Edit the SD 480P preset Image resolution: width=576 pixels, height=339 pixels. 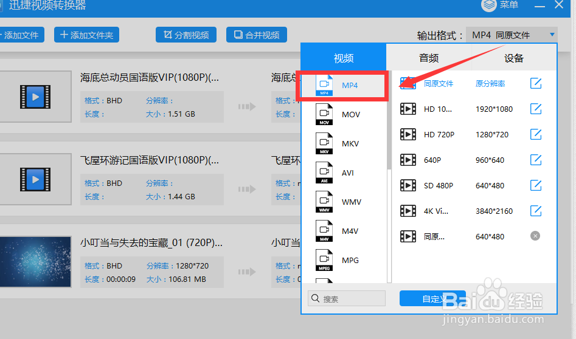point(536,185)
